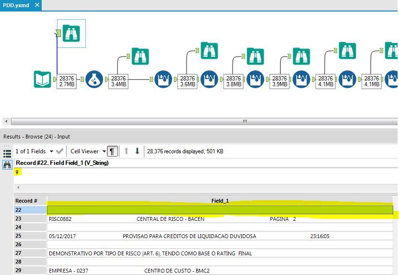Select the Browse tool above the 3.8MB anchor
Screen dimensions: 399x275
tap(255, 56)
